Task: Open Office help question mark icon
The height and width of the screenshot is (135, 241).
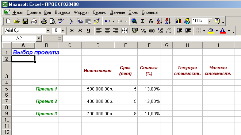Action: 217,21
